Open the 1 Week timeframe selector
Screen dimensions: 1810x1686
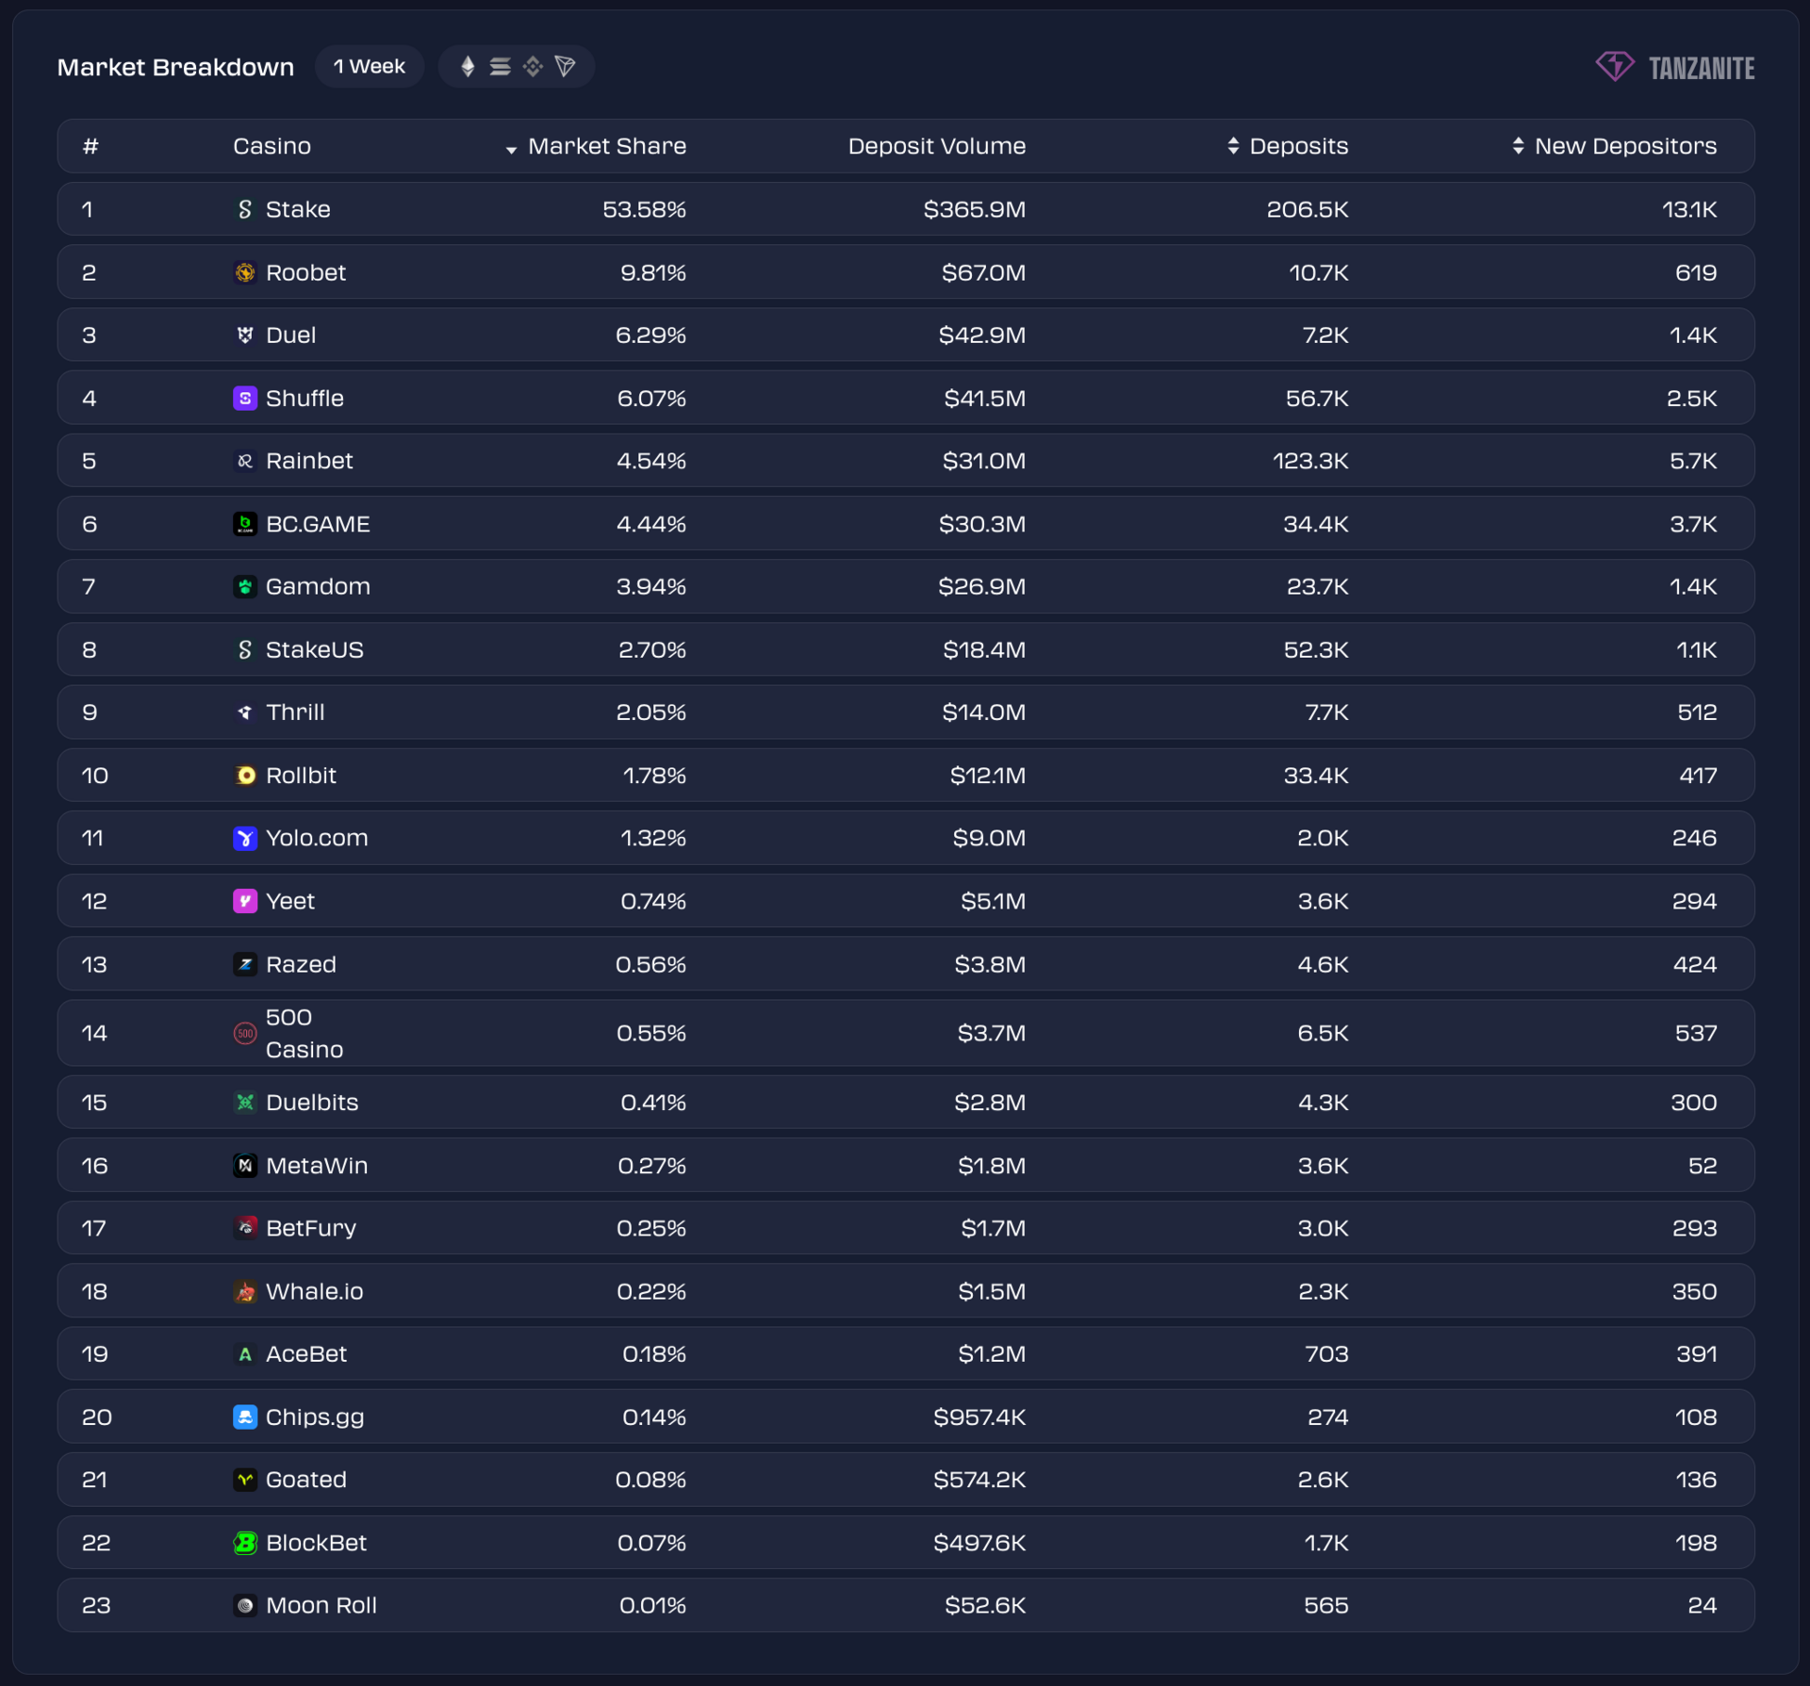370,66
